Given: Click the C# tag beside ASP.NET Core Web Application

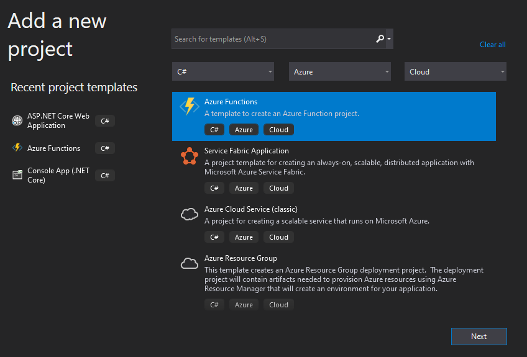Looking at the screenshot, I should coord(105,121).
